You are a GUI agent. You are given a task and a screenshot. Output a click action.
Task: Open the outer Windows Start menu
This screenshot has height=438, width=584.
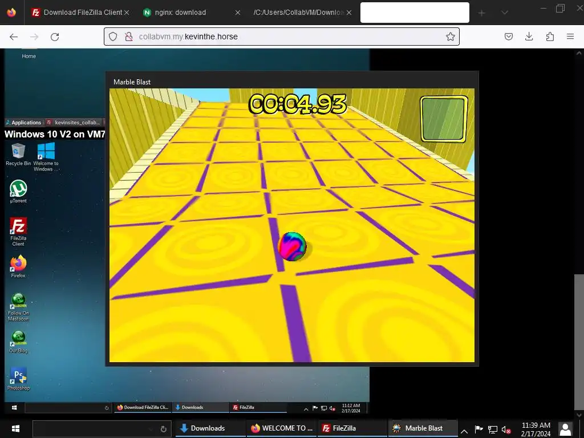pos(15,428)
